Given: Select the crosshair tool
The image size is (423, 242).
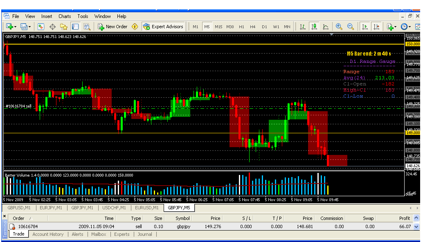Looking at the screenshot, I should point(52,27).
